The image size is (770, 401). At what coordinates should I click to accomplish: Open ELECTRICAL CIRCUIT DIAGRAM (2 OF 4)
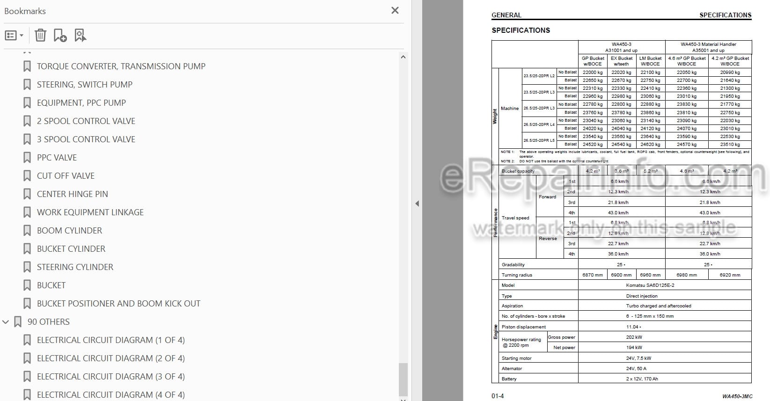(x=111, y=358)
